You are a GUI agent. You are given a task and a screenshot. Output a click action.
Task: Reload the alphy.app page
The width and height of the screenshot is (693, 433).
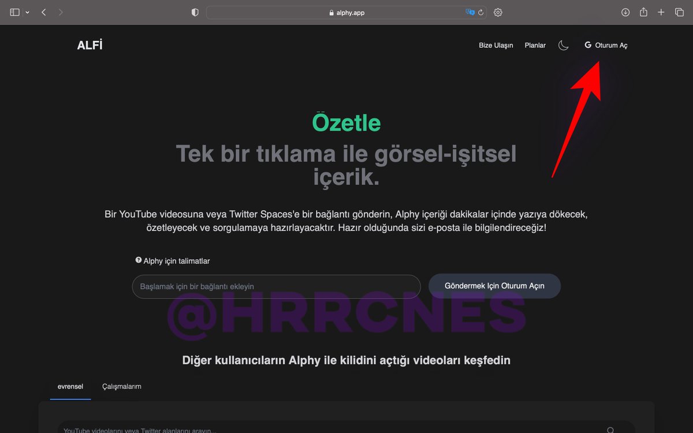pos(481,12)
